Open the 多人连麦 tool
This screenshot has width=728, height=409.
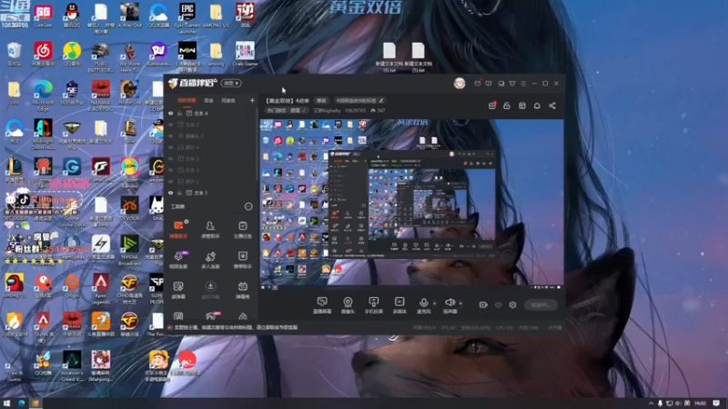(210, 260)
